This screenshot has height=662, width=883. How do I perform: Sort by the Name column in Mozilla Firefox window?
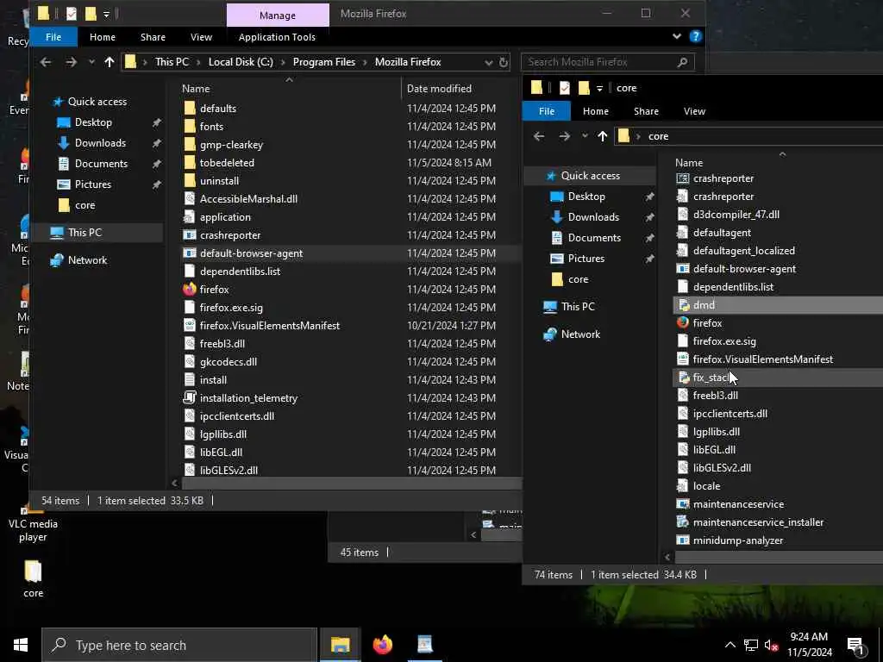pos(196,89)
